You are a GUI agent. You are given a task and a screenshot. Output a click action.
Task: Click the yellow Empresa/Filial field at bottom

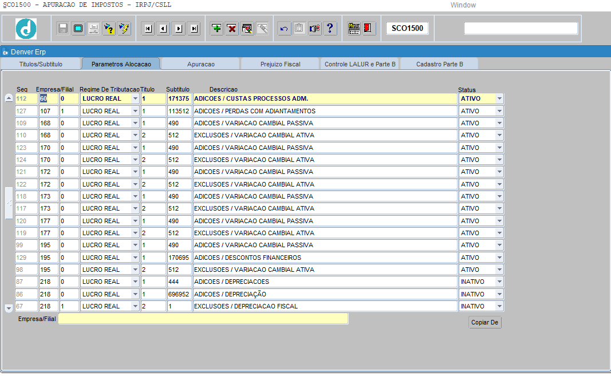(203, 319)
